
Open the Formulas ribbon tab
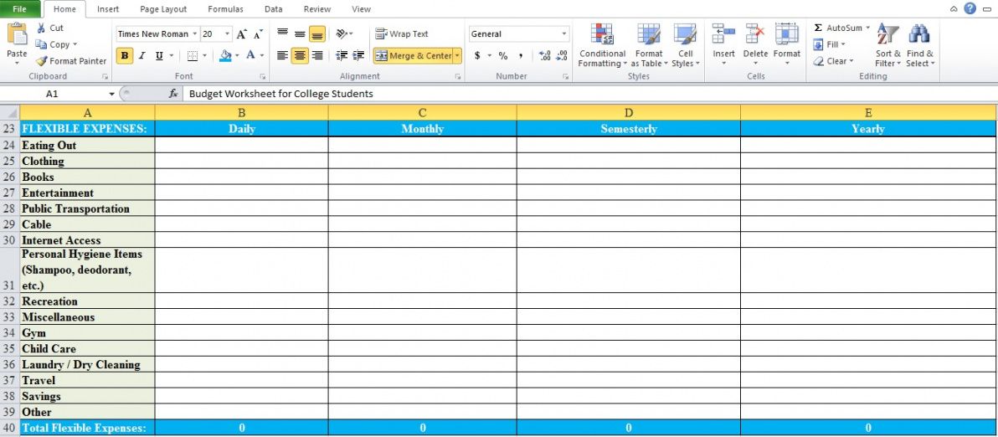(x=225, y=9)
